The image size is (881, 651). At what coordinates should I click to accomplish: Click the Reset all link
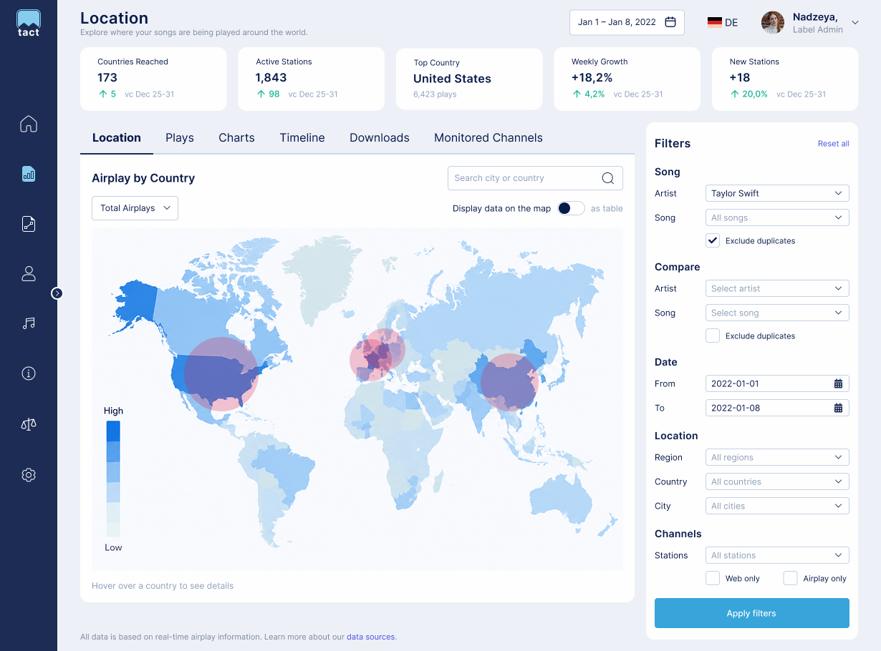pos(834,144)
